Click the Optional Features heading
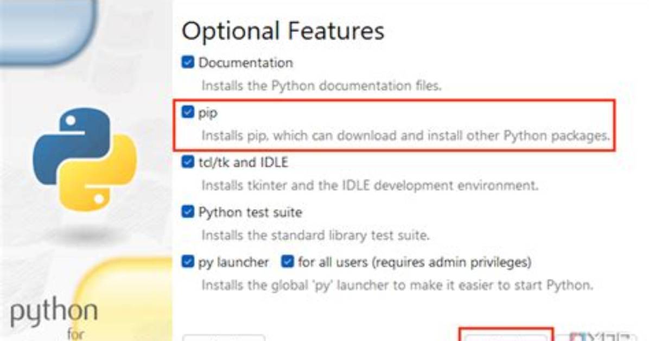Screen dimensions: 649x341 [283, 31]
